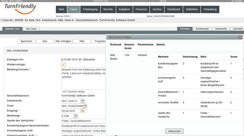Image resolution: width=244 pixels, height=136 pixels.
Task: Open Kontobezogene Auff. combo box
Action: click(x=83, y=131)
